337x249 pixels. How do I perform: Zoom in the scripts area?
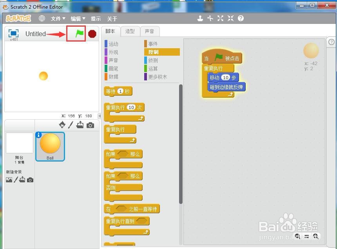315,236
